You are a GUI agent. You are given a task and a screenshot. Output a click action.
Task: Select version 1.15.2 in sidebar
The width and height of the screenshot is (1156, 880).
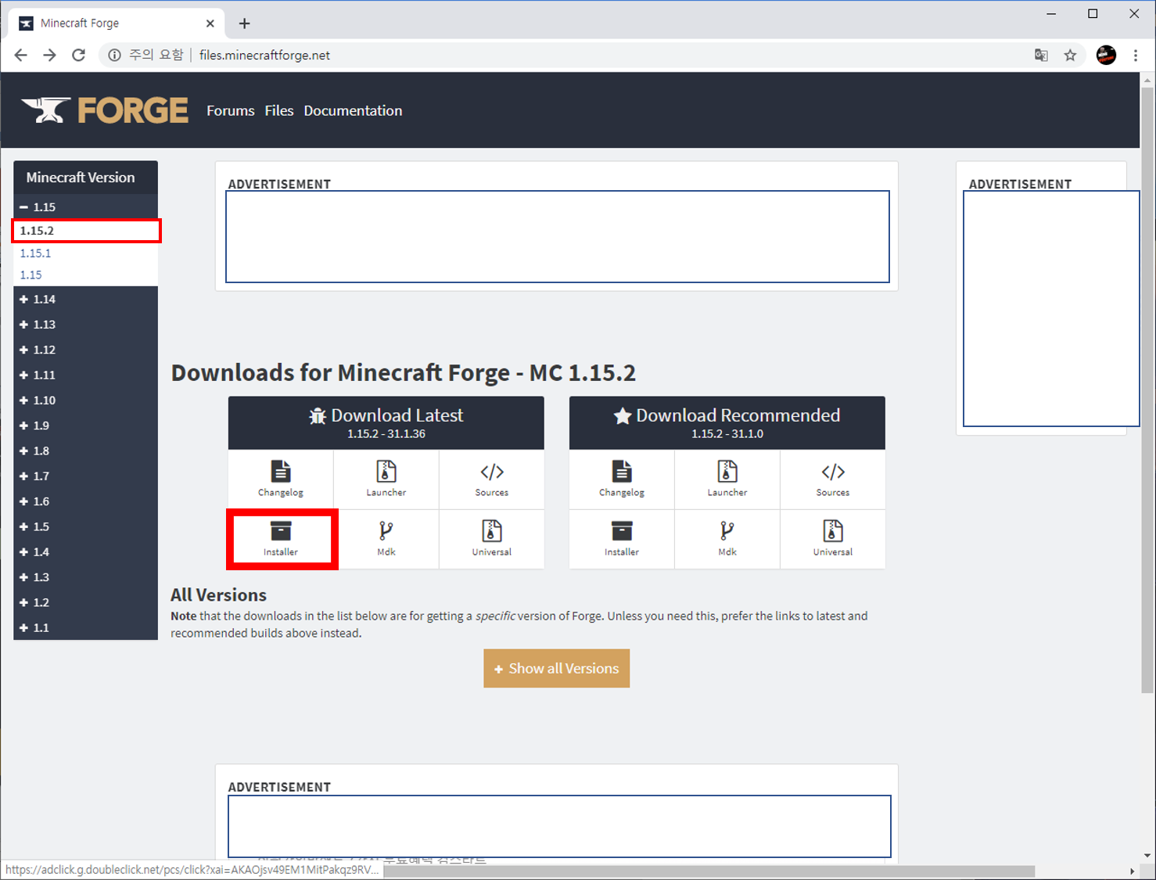tap(85, 231)
